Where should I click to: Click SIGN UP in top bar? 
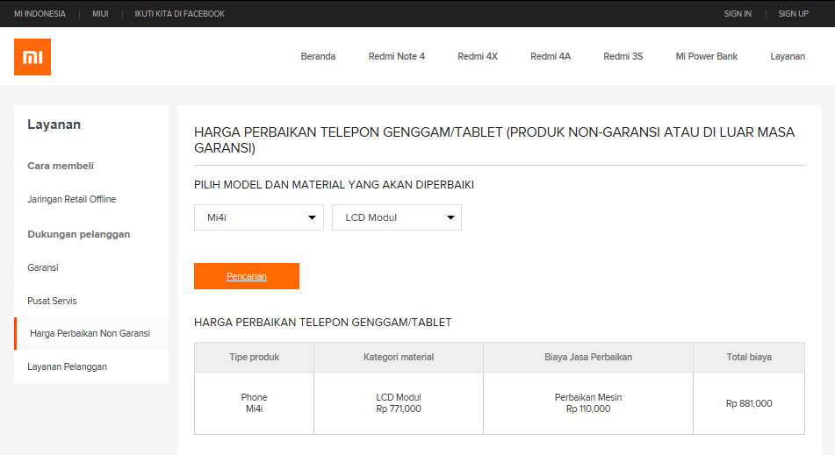point(793,14)
